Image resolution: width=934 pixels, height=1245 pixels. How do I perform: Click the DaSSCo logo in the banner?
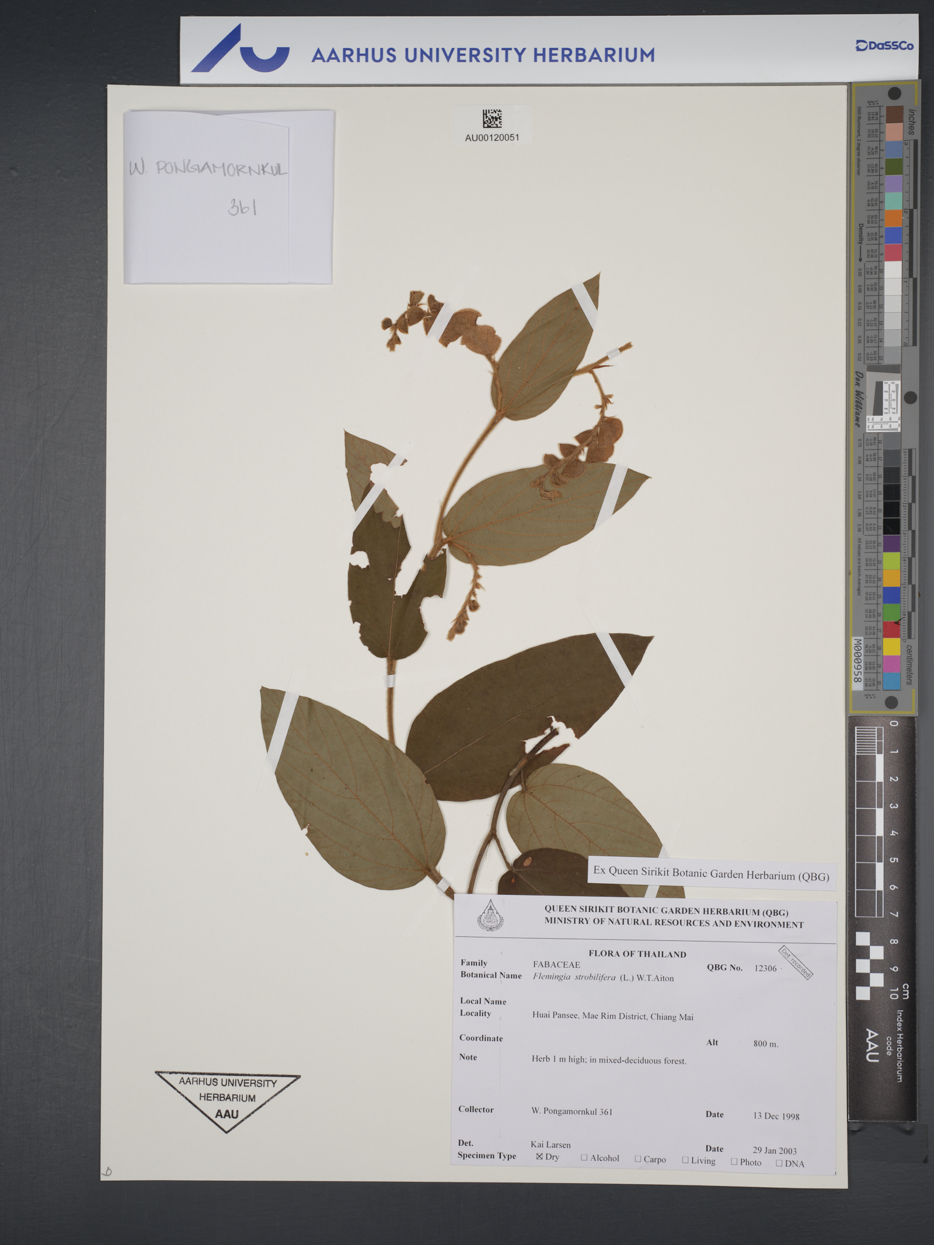884,46
